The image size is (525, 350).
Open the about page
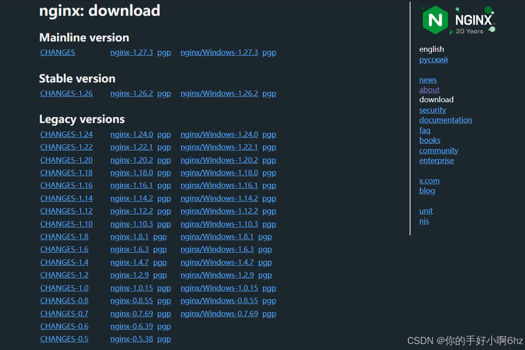pos(429,90)
